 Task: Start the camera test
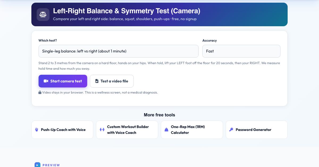point(63,81)
